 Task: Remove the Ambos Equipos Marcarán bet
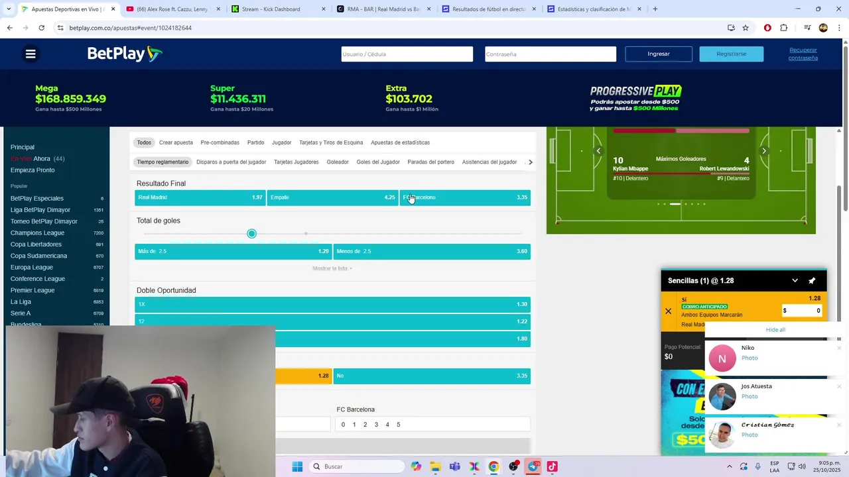coord(669,311)
